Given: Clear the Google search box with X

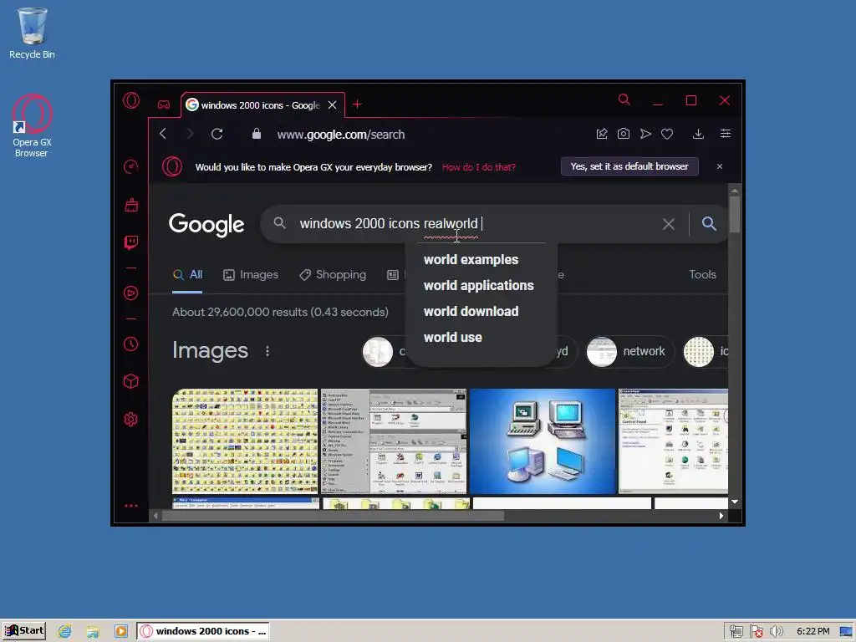Looking at the screenshot, I should tap(669, 224).
